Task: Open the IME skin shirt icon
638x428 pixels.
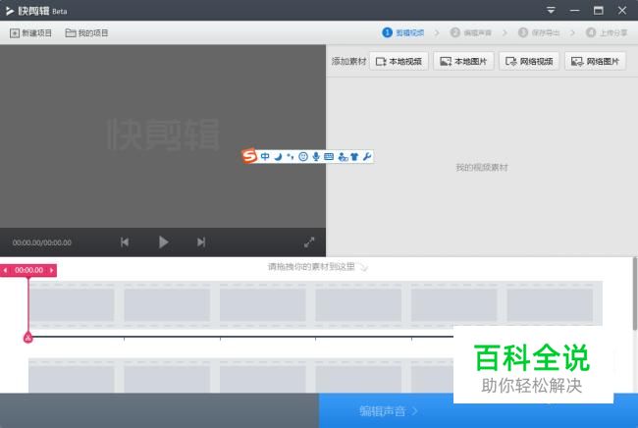Action: click(354, 157)
